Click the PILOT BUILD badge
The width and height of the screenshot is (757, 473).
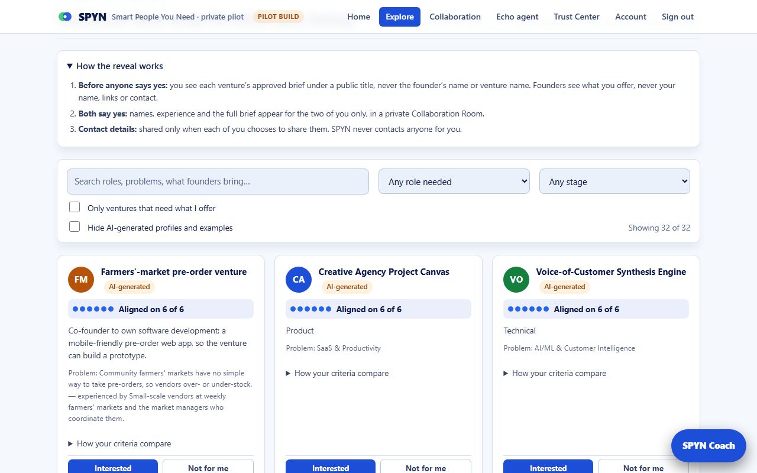(x=279, y=17)
